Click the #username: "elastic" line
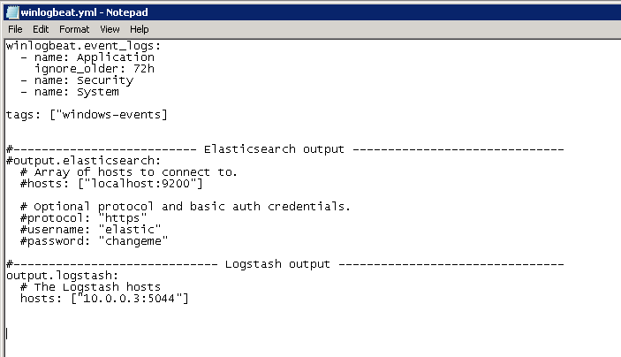The image size is (621, 357). [91, 230]
